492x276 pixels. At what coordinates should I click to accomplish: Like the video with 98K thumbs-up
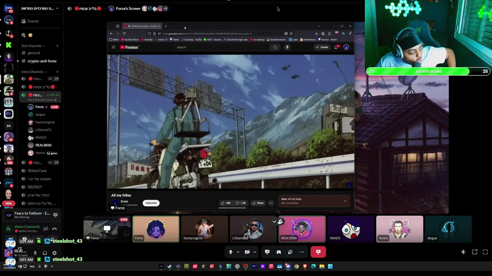coord(226,203)
